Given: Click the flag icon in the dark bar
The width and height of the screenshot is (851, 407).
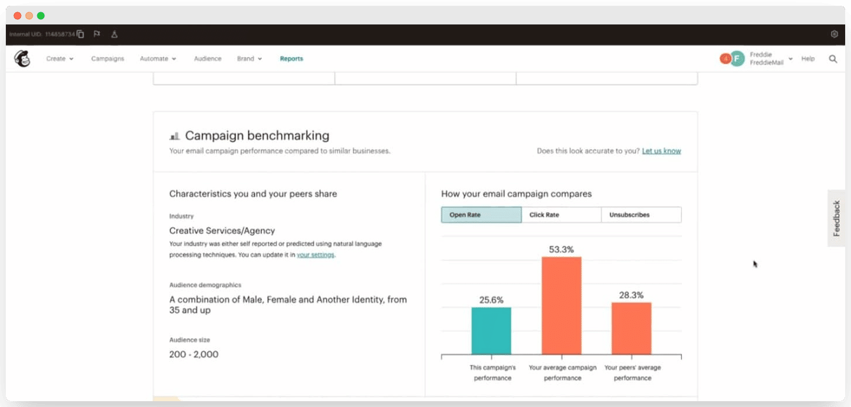Looking at the screenshot, I should tap(97, 34).
